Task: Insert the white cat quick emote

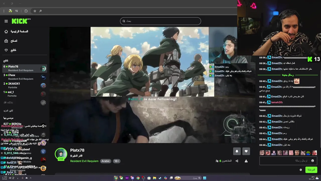Action: [303, 153]
